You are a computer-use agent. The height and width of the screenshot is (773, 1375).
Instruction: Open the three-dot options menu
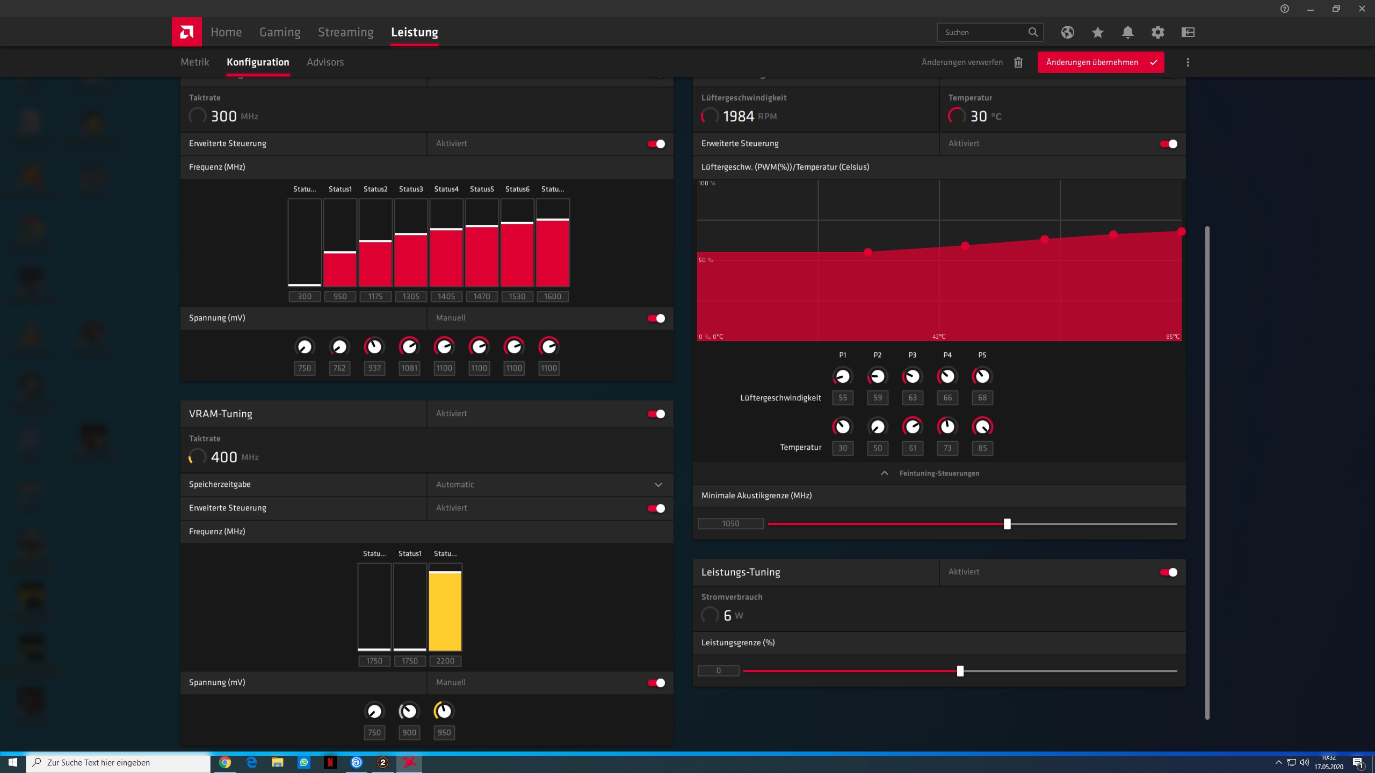click(x=1188, y=62)
